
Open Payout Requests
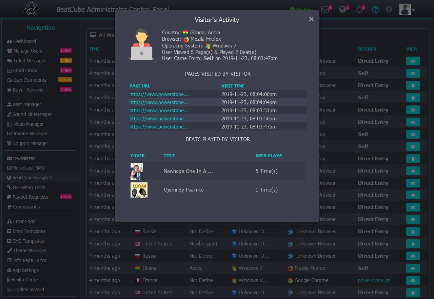coord(27,197)
